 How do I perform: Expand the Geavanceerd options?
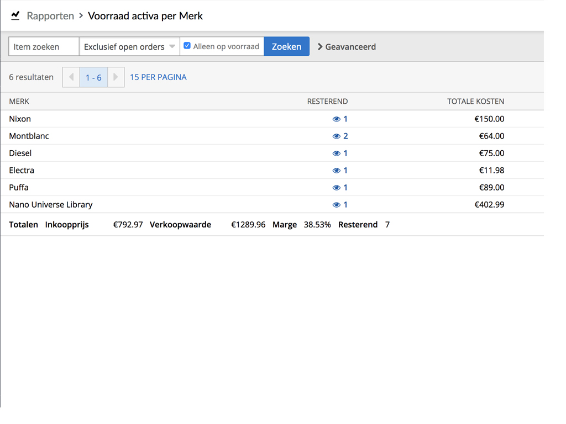347,47
